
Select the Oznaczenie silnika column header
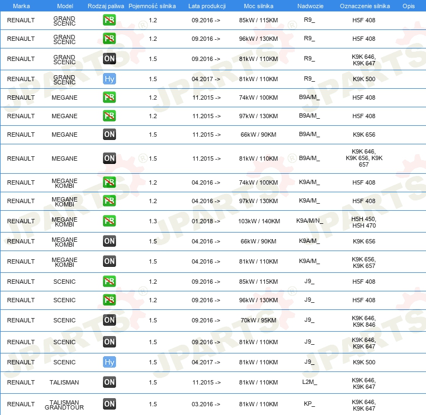tap(365, 6)
